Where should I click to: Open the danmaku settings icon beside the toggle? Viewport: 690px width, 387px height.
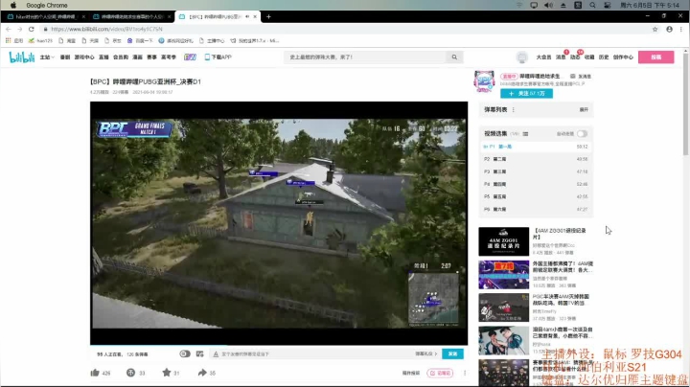[199, 354]
